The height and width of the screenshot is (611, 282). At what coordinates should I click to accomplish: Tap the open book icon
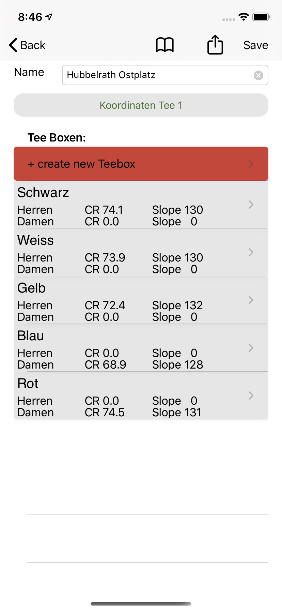[x=165, y=45]
